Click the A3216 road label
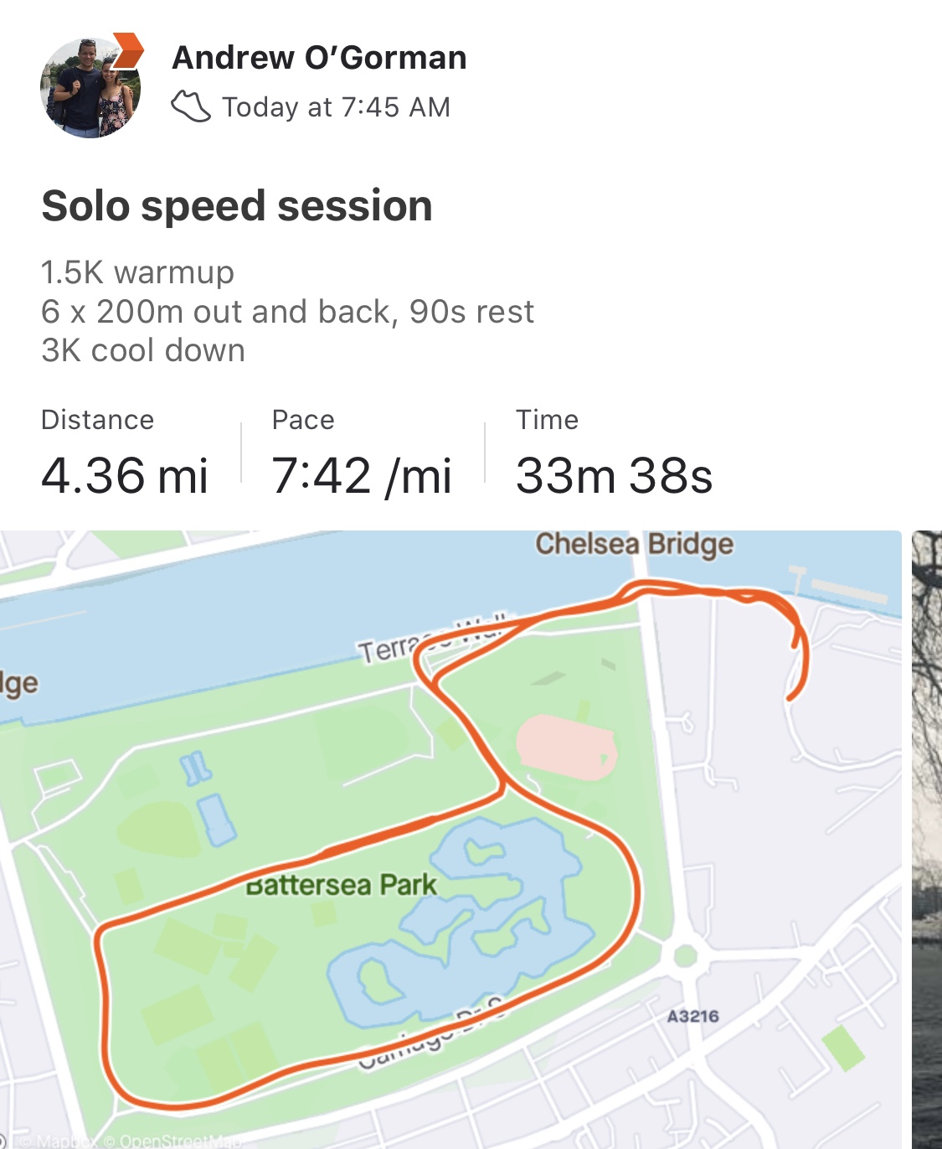 (692, 1017)
